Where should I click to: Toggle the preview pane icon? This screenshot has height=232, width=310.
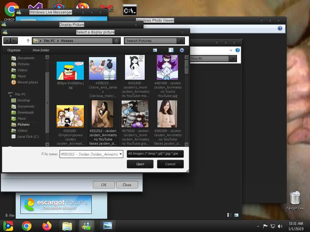point(171,50)
